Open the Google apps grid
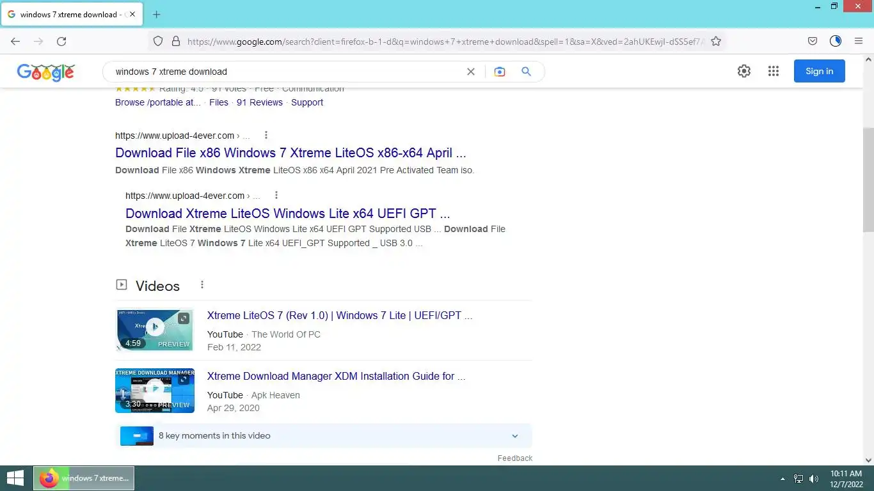This screenshot has width=874, height=491. (774, 71)
